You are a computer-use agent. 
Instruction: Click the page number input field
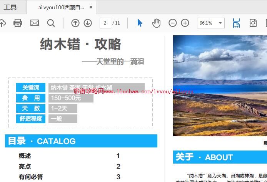[105, 23]
